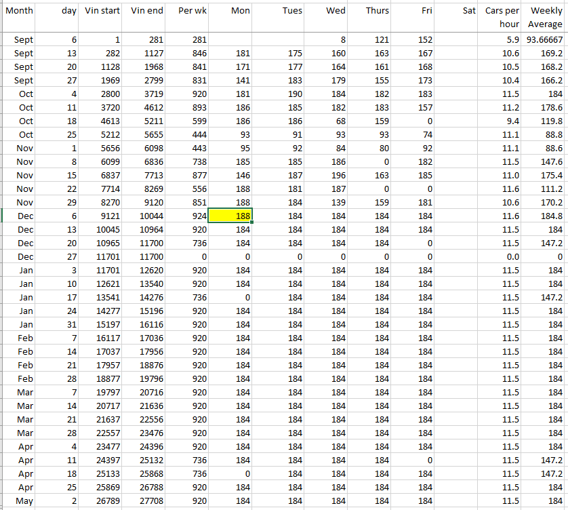Click the Fri cell showing 74
This screenshot has height=510, width=568.
point(414,134)
